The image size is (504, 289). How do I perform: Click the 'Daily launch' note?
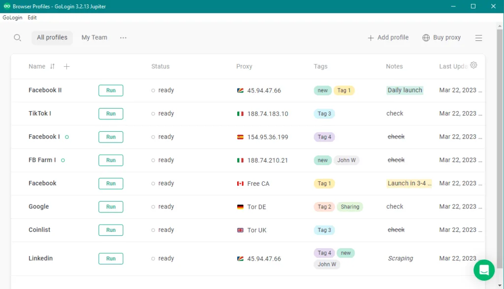pos(405,90)
